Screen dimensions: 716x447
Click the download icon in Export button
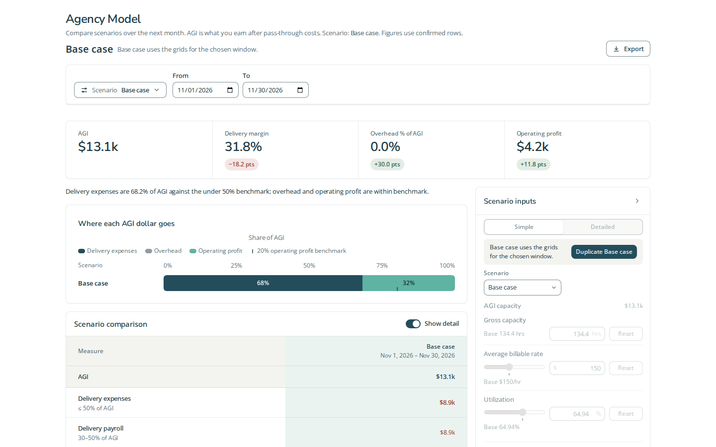[x=616, y=49]
